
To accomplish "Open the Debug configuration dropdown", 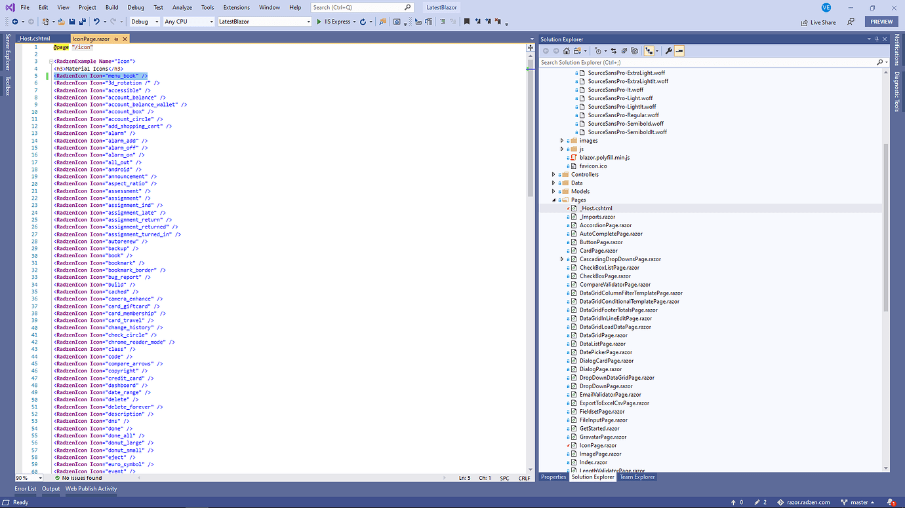I will tap(144, 22).
